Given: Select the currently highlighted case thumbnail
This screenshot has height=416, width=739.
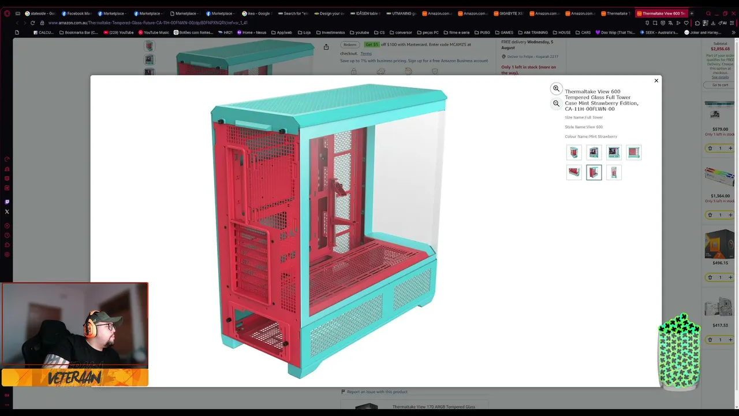Looking at the screenshot, I should 594,172.
